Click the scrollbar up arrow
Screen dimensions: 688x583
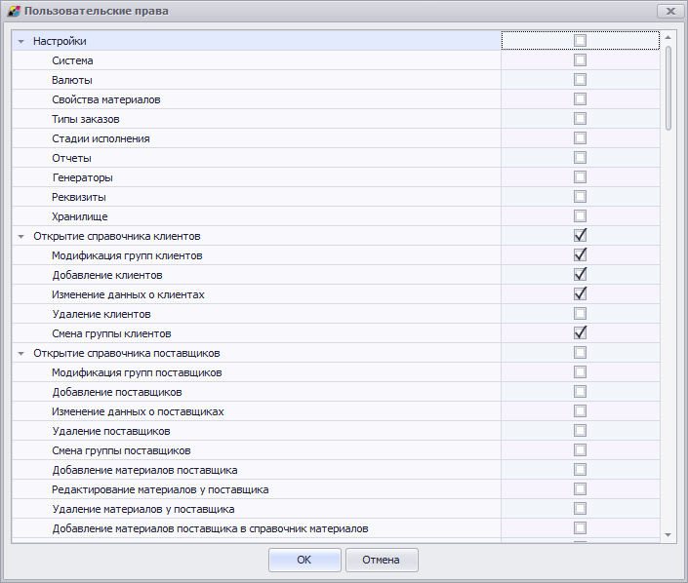pyautogui.click(x=668, y=37)
